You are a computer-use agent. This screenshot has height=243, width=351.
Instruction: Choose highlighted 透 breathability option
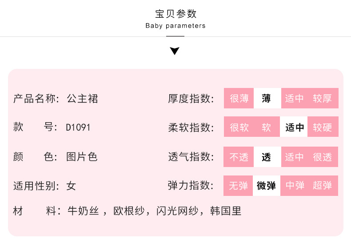(267, 157)
